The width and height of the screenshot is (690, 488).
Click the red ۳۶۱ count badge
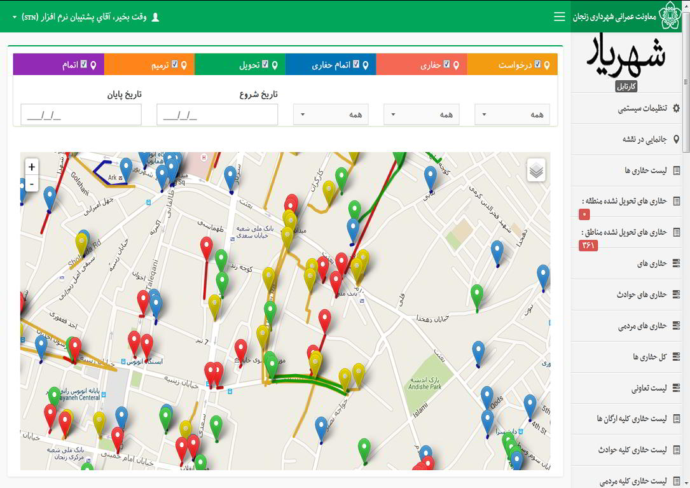click(x=588, y=246)
